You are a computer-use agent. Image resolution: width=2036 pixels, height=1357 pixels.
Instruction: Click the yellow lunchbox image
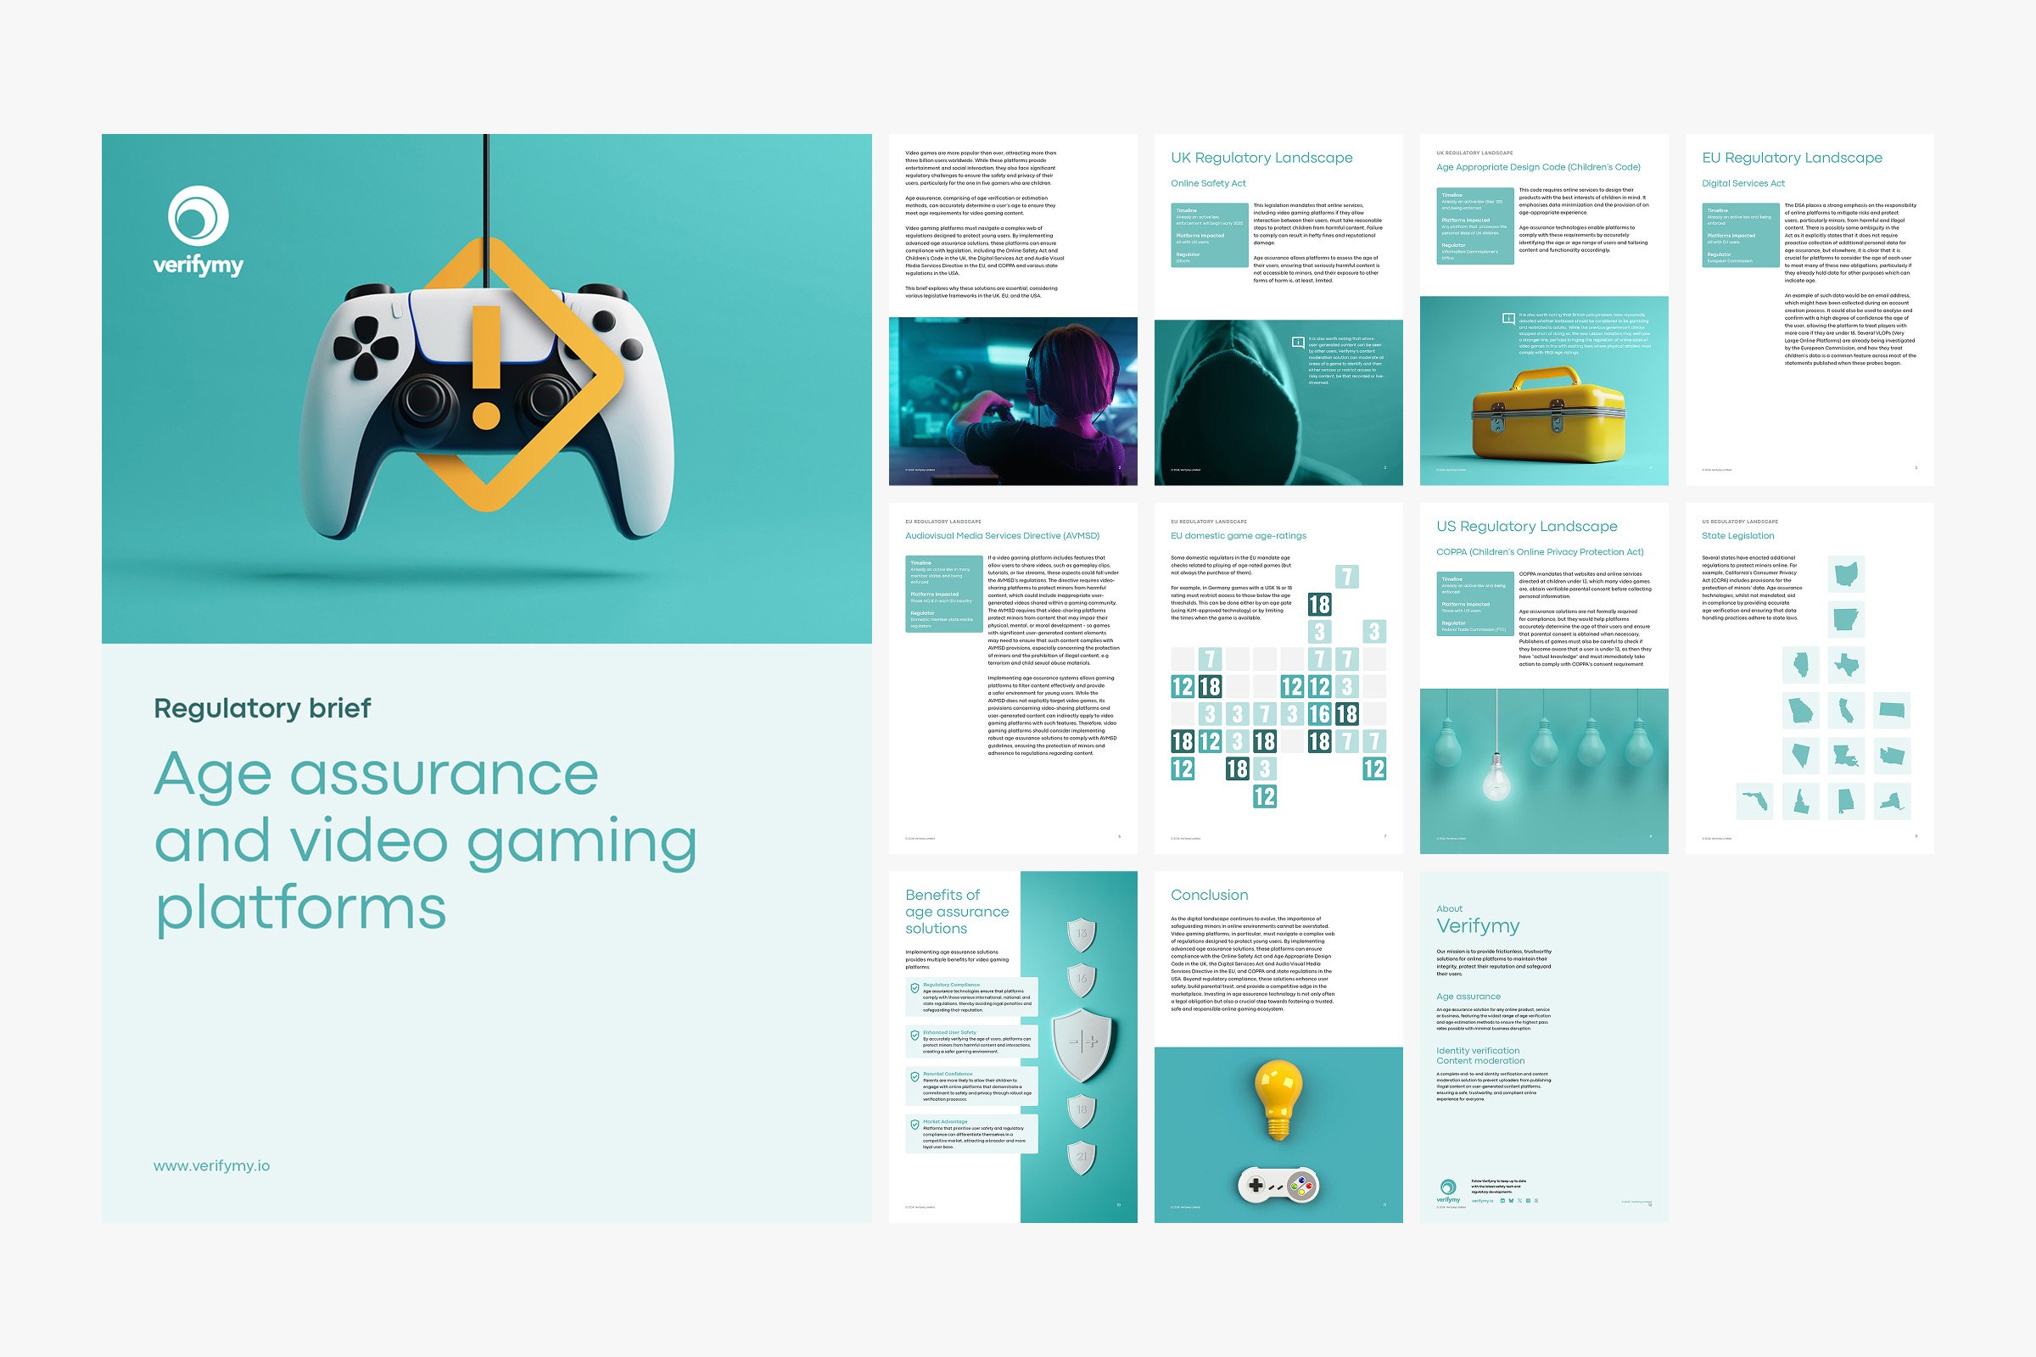point(1547,413)
